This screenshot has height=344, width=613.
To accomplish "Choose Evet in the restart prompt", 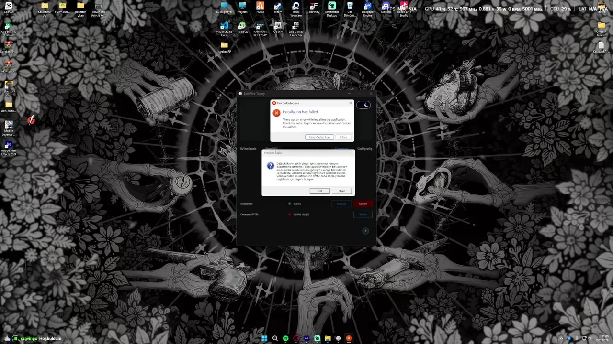I will coord(319,191).
